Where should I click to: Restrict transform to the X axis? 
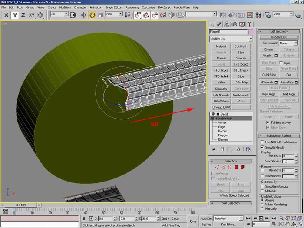tap(6, 15)
